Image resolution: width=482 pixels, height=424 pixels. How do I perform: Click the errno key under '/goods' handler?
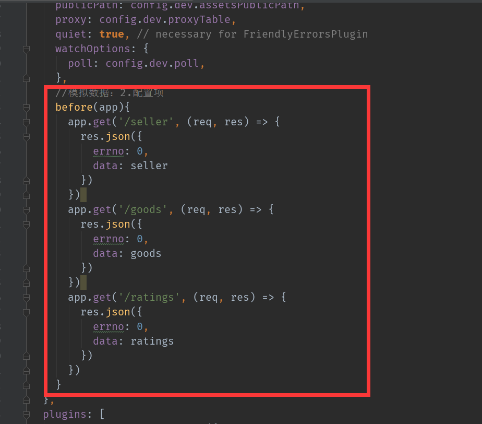tap(109, 239)
